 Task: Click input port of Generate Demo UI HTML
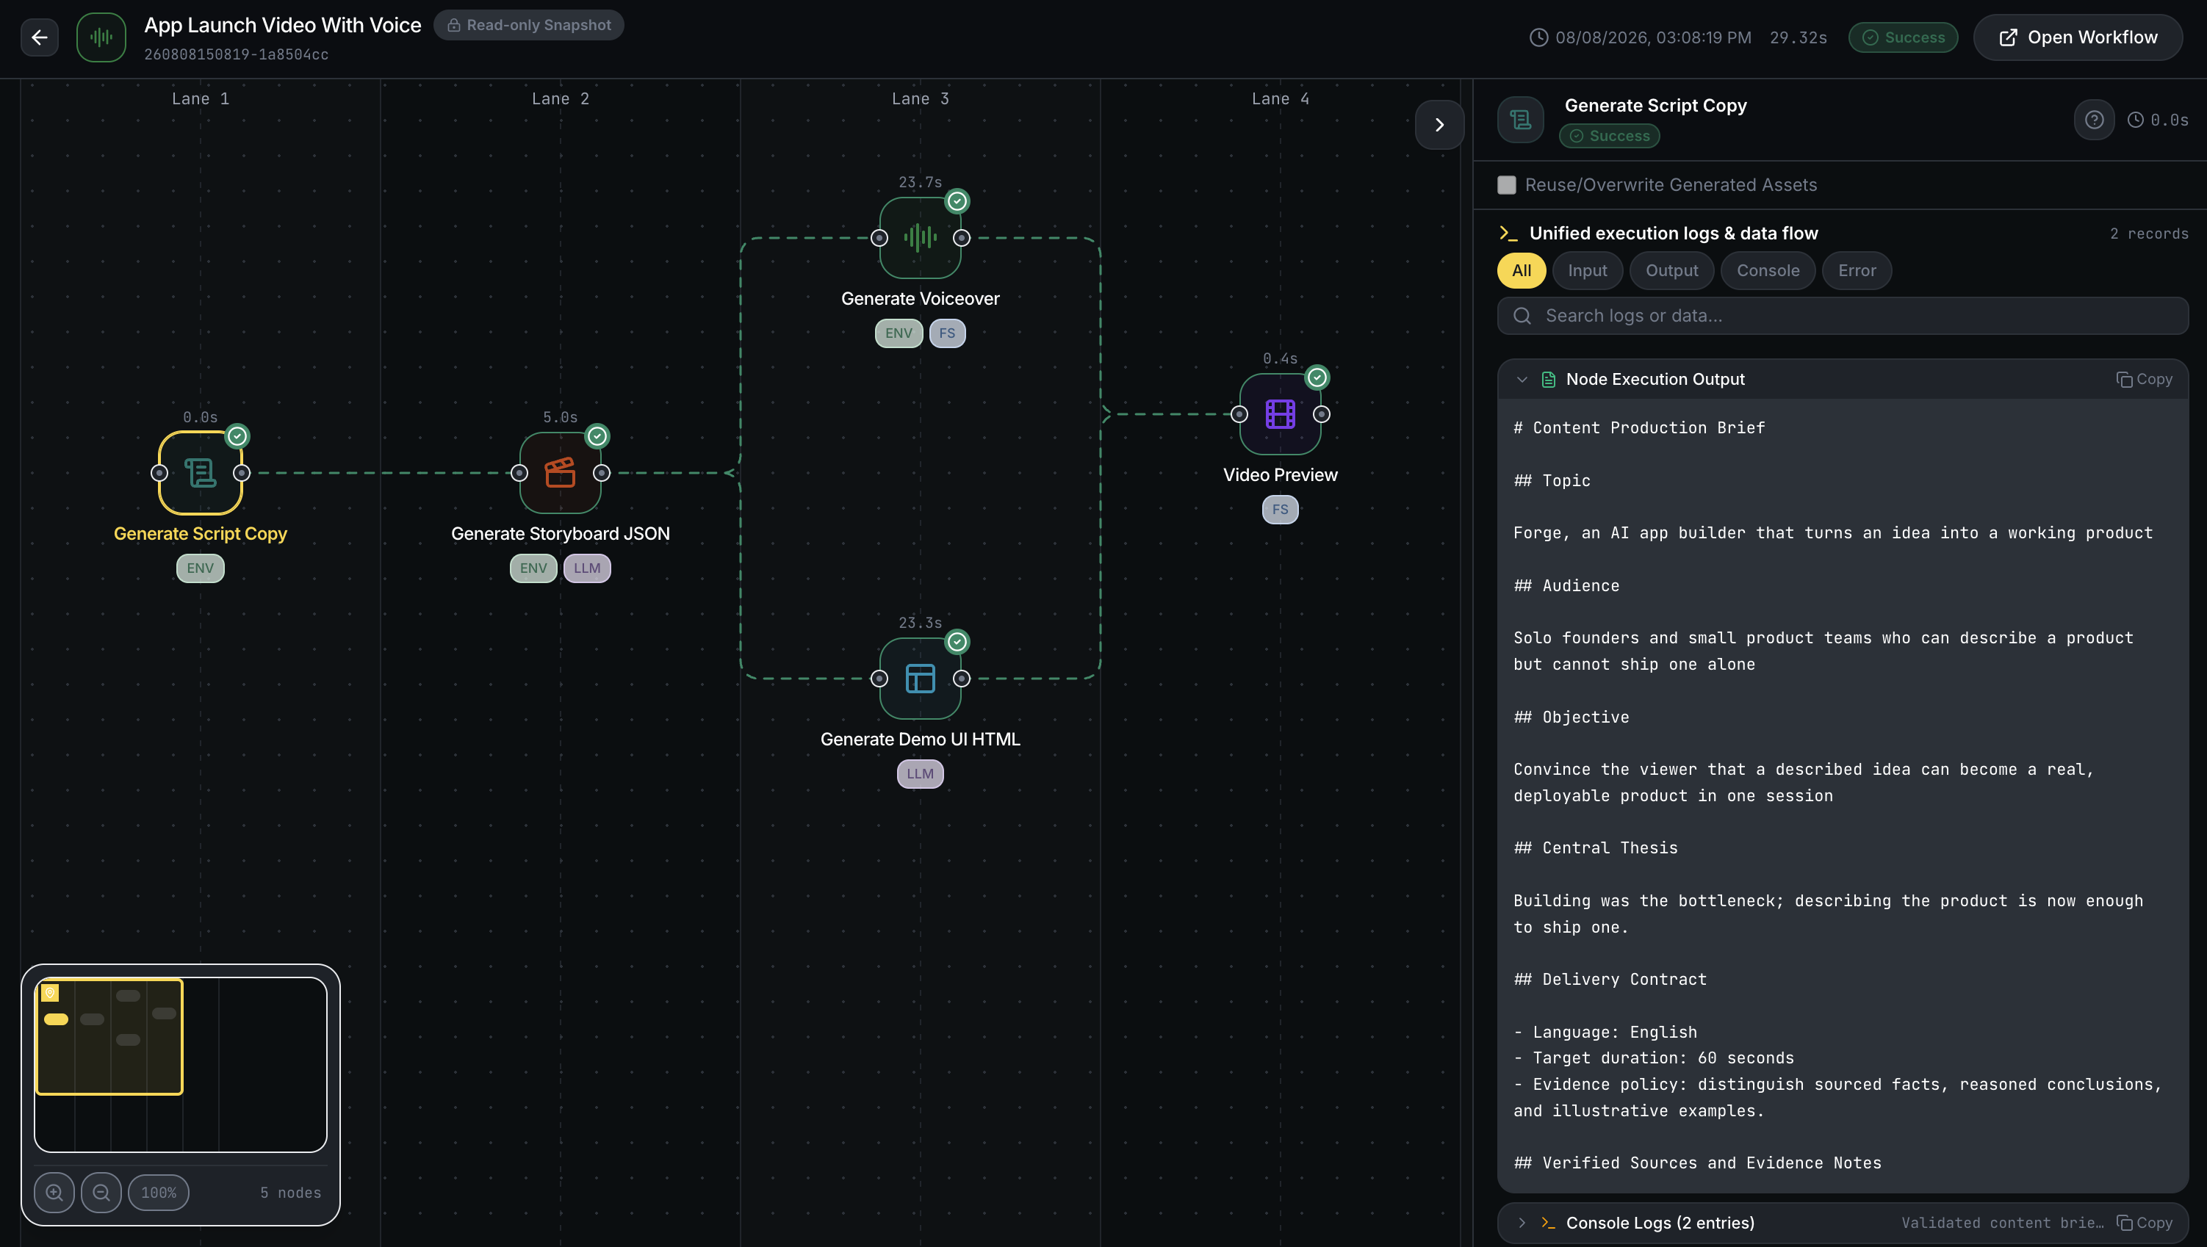click(x=879, y=679)
